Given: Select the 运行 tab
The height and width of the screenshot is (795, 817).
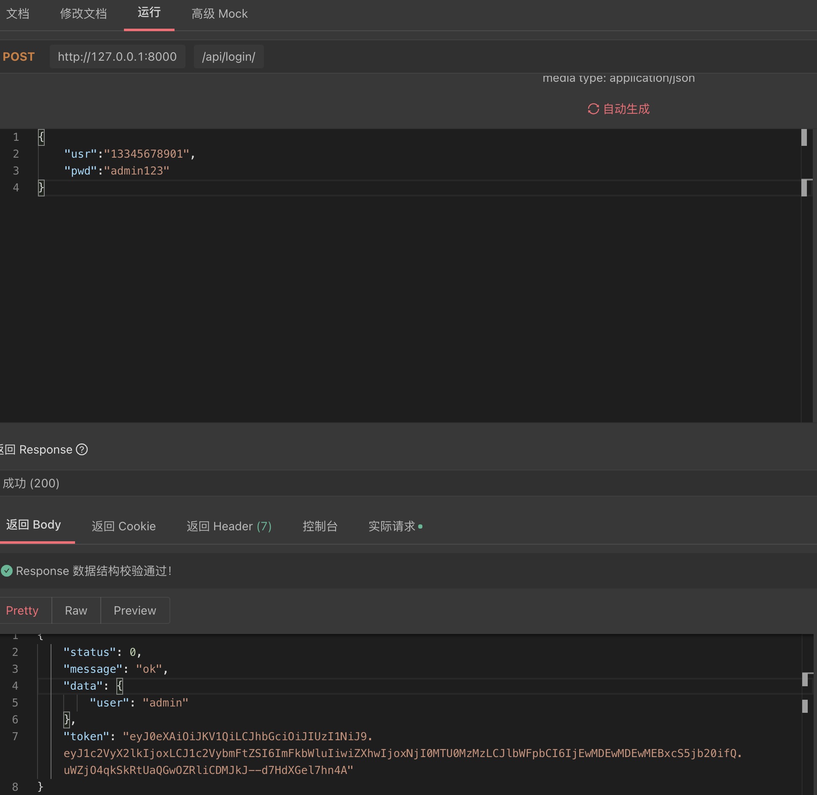Looking at the screenshot, I should click(149, 13).
